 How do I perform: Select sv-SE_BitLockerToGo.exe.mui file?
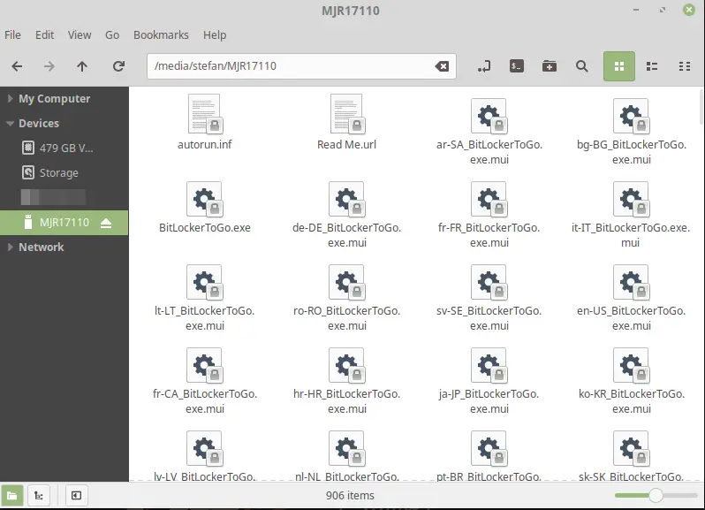[x=489, y=298]
